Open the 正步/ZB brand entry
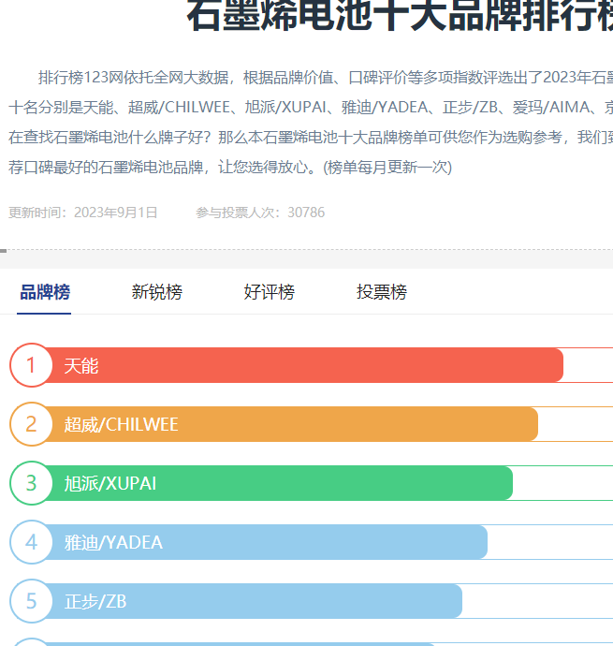The image size is (613, 646). (95, 601)
